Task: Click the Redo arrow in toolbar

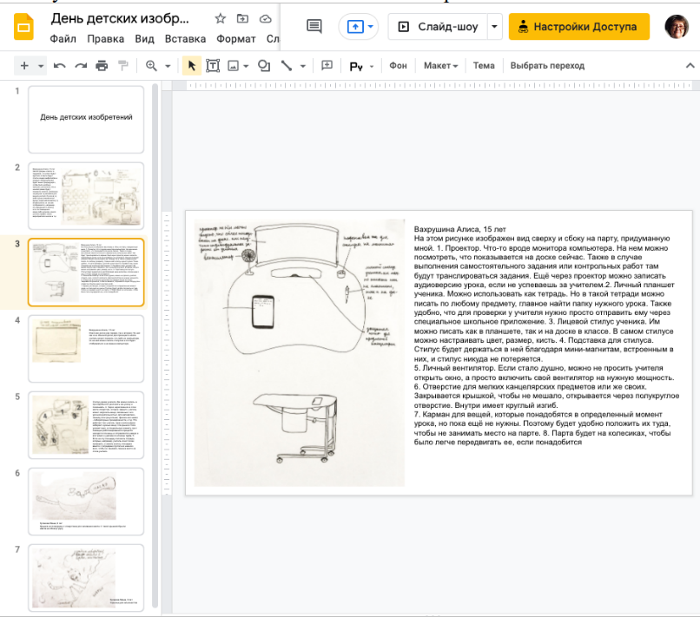Action: tap(81, 66)
